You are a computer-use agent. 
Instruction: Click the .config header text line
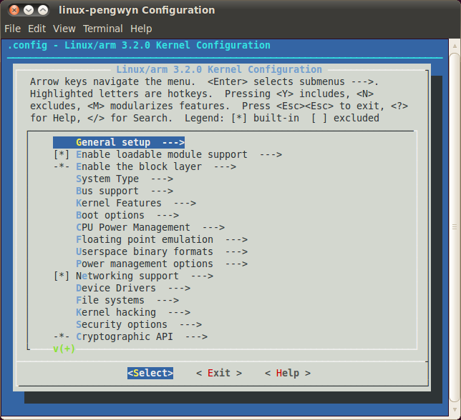click(x=139, y=46)
